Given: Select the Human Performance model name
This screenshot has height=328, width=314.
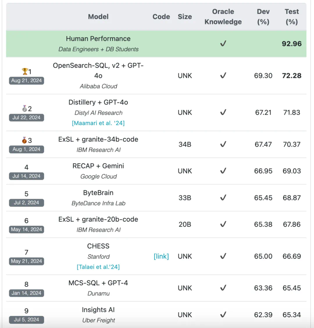Looking at the screenshot, I should (98, 39).
